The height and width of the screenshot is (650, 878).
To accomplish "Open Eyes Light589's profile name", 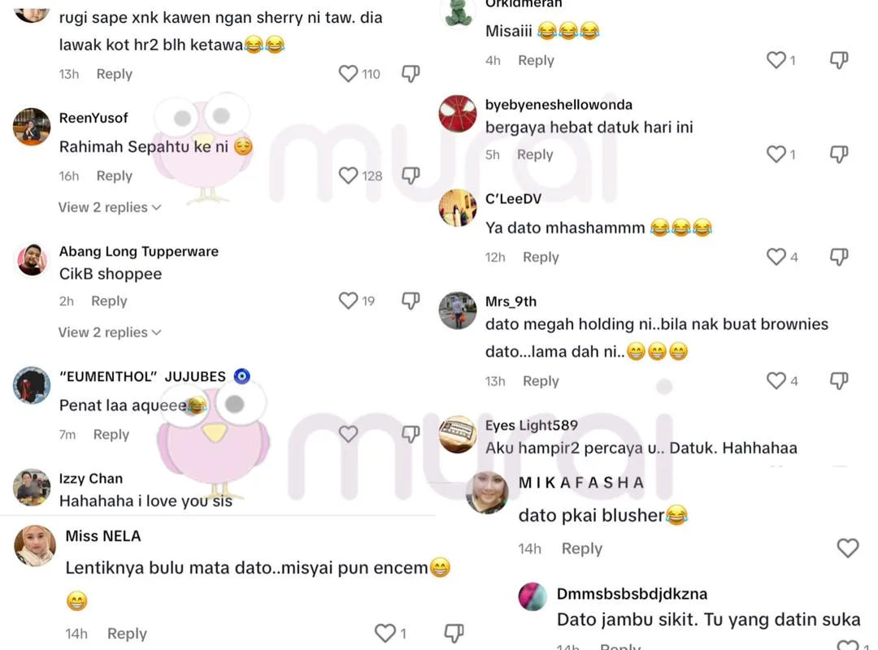I will (532, 425).
